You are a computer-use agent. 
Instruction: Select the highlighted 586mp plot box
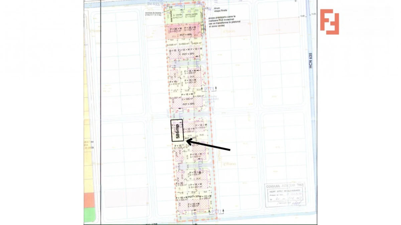click(x=177, y=130)
